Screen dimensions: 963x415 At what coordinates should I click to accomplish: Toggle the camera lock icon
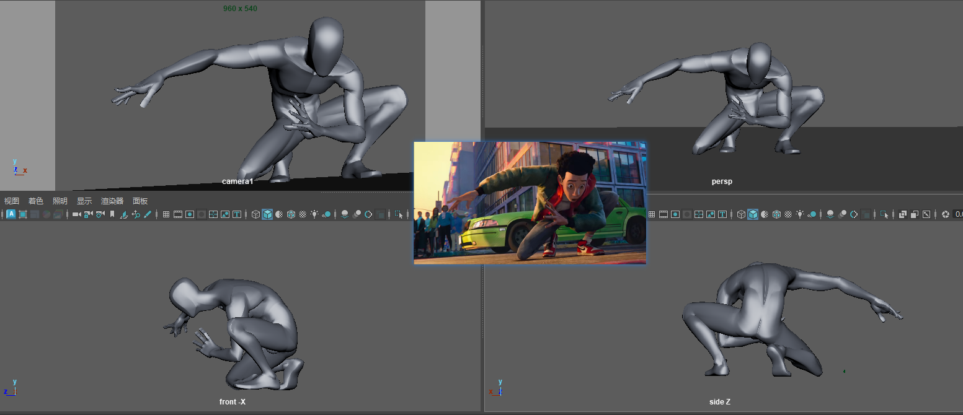pos(88,214)
